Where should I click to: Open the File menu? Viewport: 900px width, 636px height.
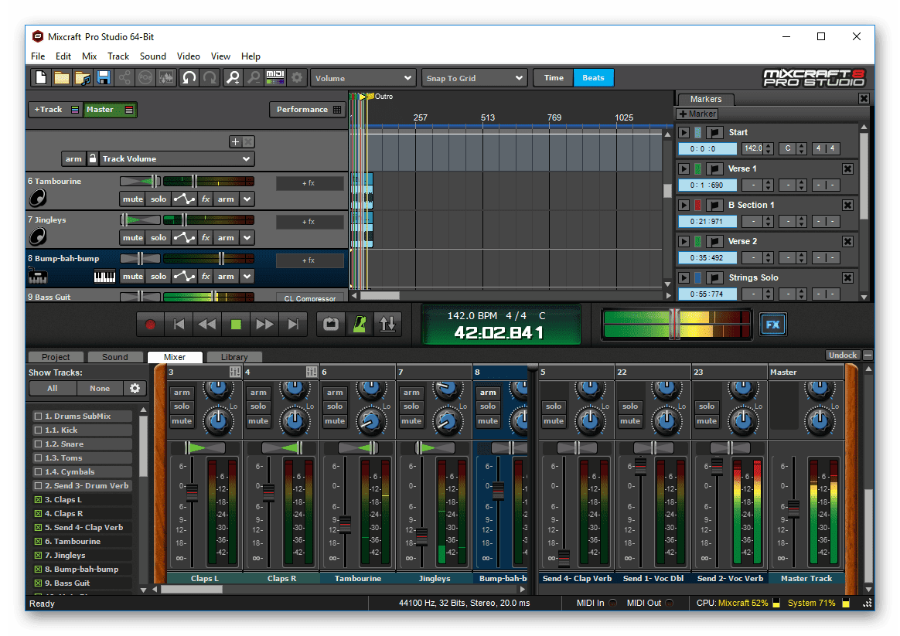click(x=38, y=56)
